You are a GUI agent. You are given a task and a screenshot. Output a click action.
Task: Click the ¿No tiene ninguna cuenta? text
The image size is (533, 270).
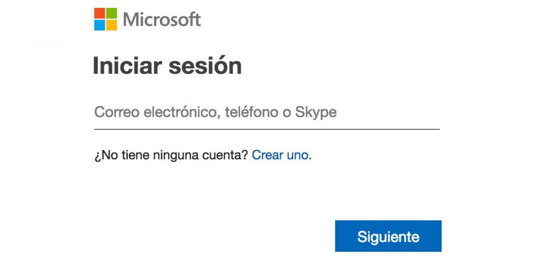pyautogui.click(x=171, y=155)
